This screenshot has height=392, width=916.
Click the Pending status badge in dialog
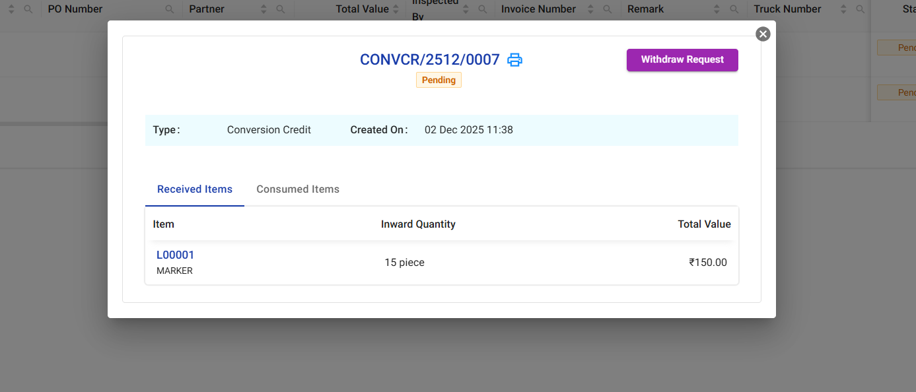coord(439,80)
